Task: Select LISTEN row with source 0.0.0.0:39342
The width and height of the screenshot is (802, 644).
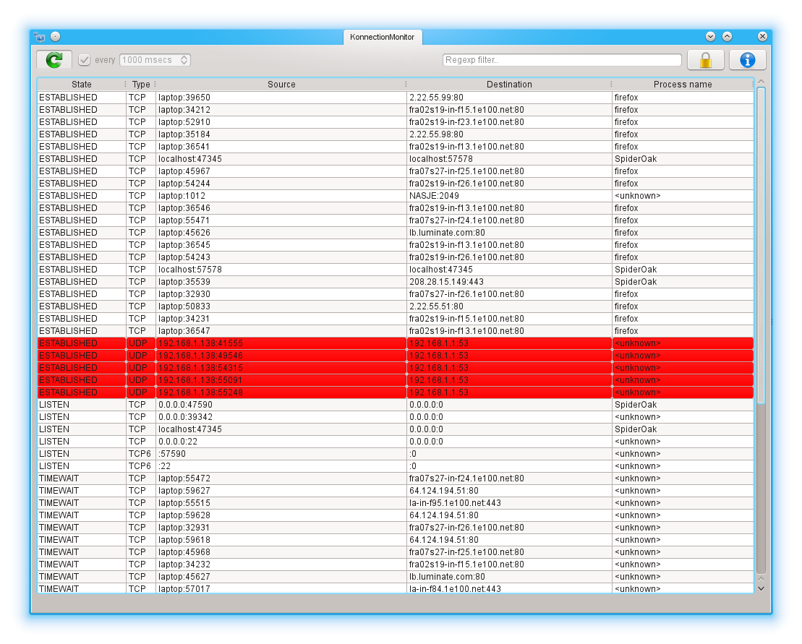Action: (396, 417)
